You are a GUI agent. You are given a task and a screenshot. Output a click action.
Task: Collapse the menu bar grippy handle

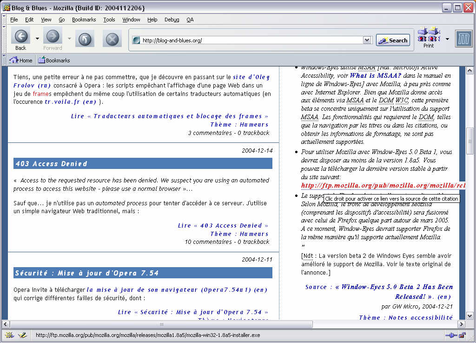[x=4, y=20]
